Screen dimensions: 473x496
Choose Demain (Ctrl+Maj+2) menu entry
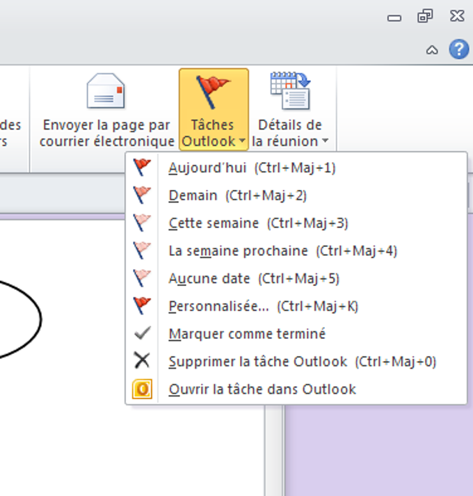296,195
